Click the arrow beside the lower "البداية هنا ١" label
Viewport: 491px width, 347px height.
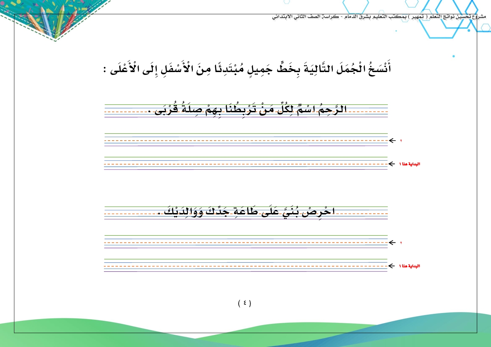tap(392, 266)
